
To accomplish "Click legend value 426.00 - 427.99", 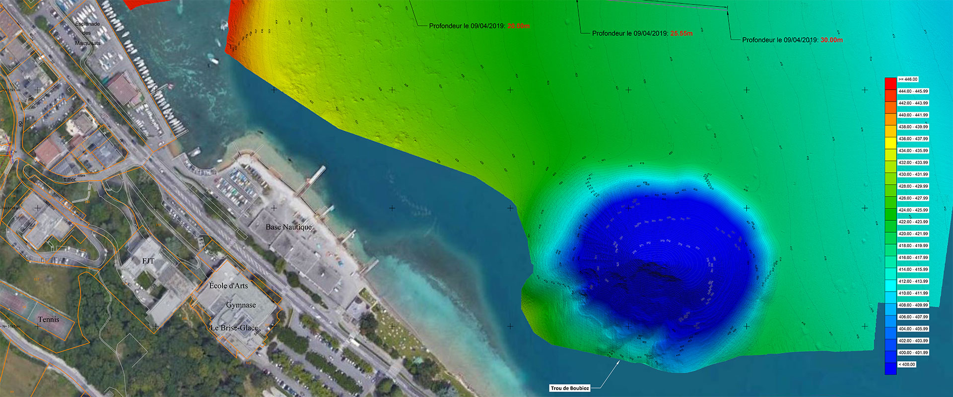I will 913,198.
